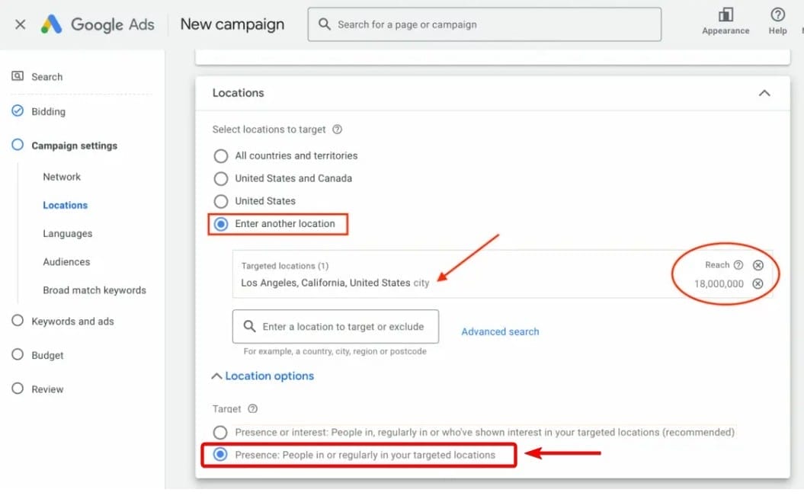Image resolution: width=804 pixels, height=496 pixels.
Task: Select the United States radio button
Action: [221, 200]
